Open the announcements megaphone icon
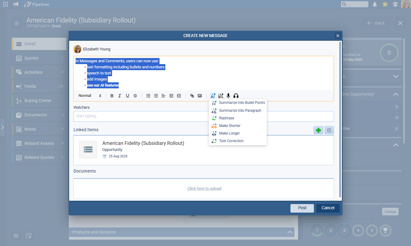Viewport: 411px width, 246px height. pos(16,4)
